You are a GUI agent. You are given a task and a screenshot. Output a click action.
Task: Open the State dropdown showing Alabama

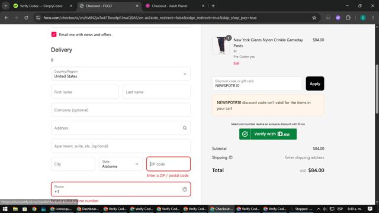point(121,164)
